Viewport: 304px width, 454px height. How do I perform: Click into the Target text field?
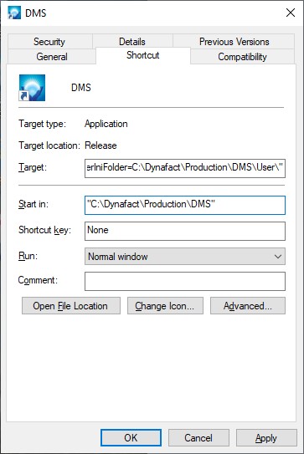pos(185,168)
